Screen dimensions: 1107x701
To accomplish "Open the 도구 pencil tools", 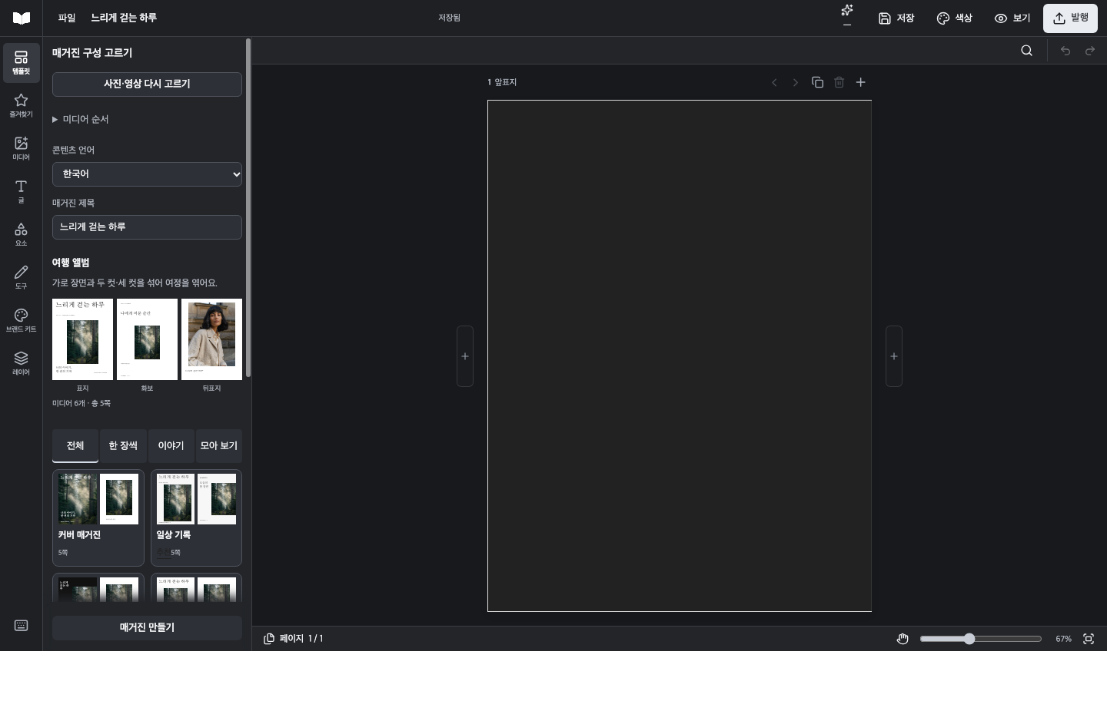I will point(21,278).
